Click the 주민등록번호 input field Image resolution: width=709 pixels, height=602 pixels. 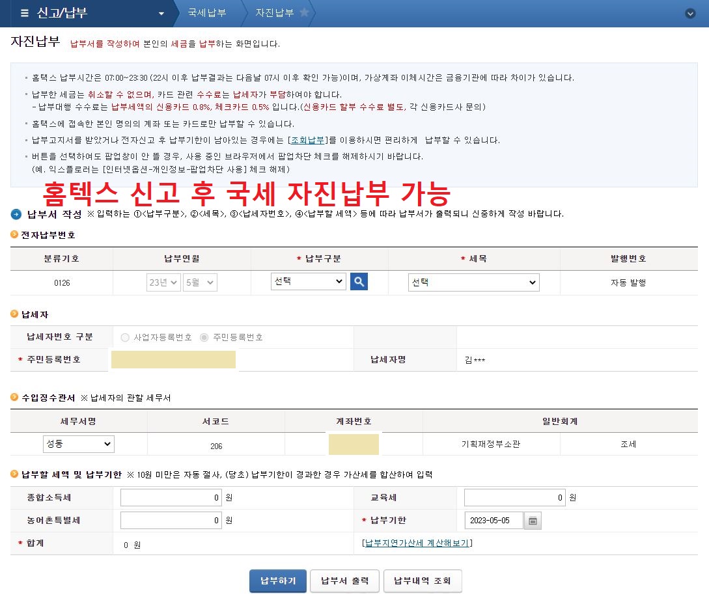tap(173, 360)
